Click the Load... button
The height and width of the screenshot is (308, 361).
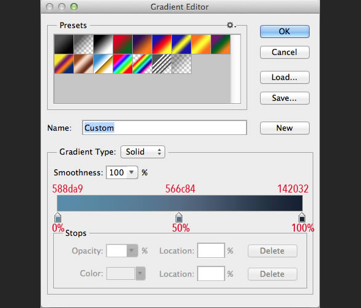tap(285, 77)
